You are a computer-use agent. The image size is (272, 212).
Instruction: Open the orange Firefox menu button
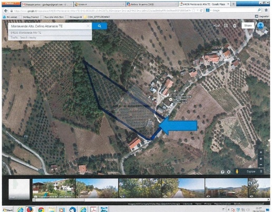pos(11,4)
